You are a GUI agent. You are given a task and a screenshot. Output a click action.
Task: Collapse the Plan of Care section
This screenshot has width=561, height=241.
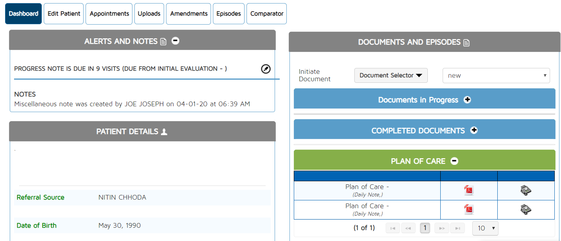point(454,161)
